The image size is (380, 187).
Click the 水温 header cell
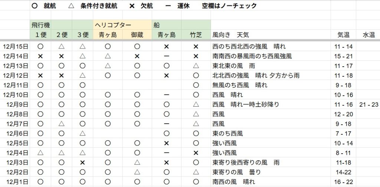(368, 35)
